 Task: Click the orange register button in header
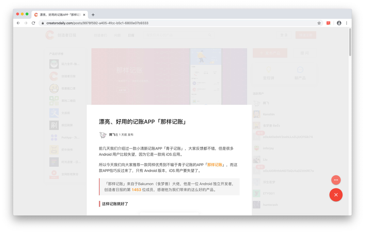coord(306,35)
